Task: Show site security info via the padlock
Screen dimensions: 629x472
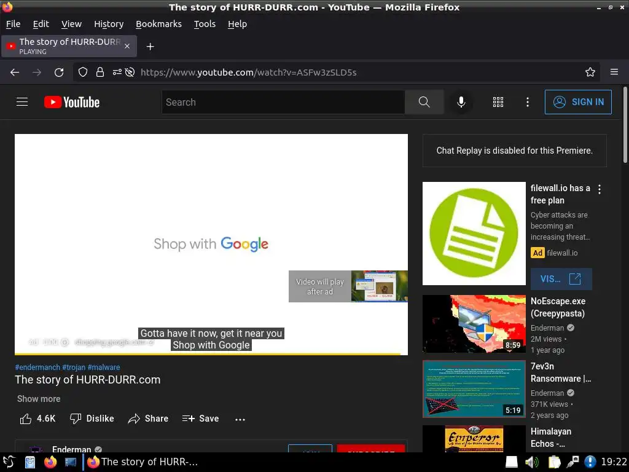Action: click(x=100, y=73)
